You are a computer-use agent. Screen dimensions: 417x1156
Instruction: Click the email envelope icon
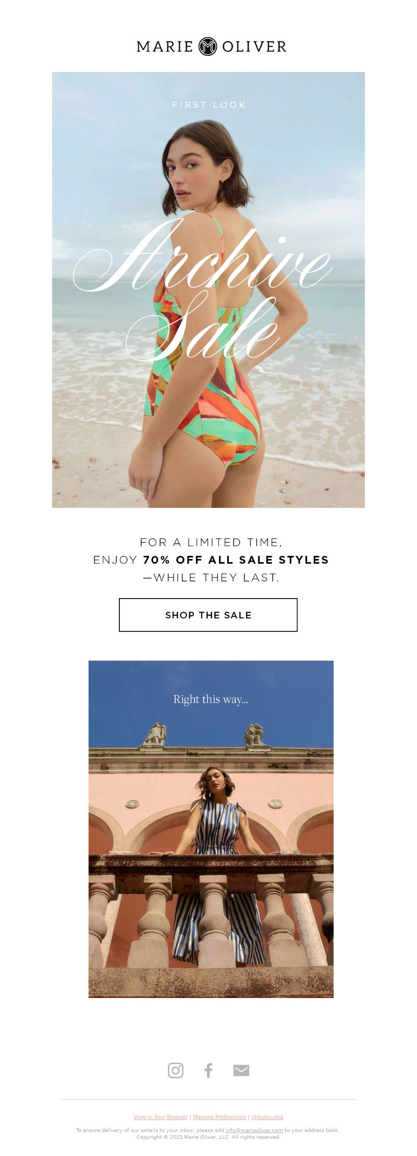[x=241, y=1070]
